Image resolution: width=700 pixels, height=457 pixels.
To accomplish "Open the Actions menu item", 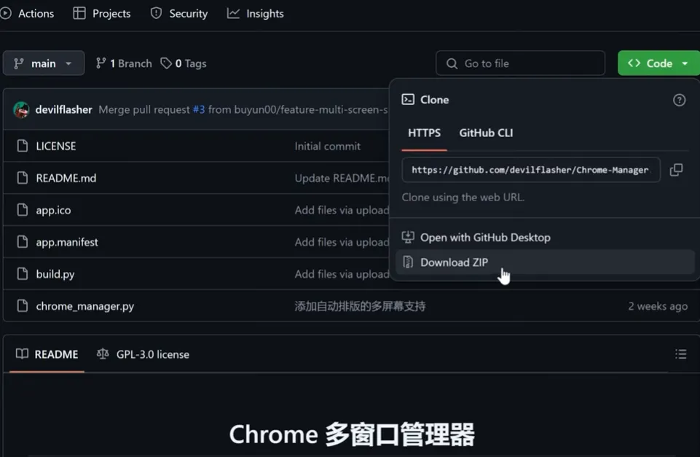I will point(28,13).
